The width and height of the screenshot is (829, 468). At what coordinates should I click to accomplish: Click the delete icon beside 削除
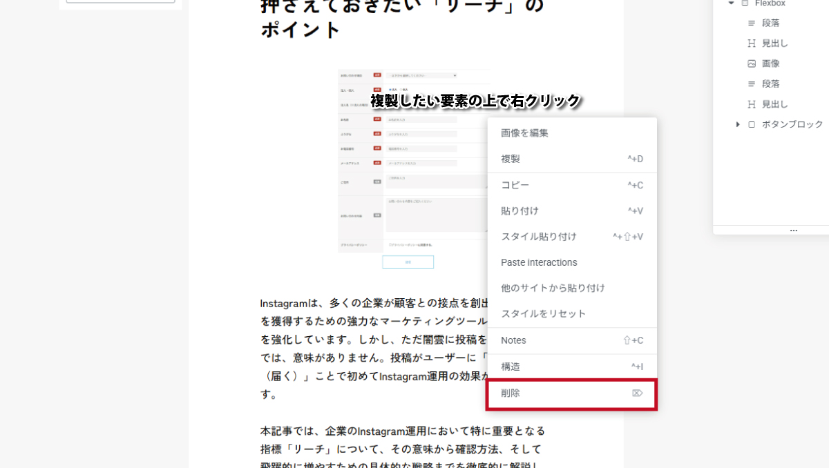(x=637, y=393)
